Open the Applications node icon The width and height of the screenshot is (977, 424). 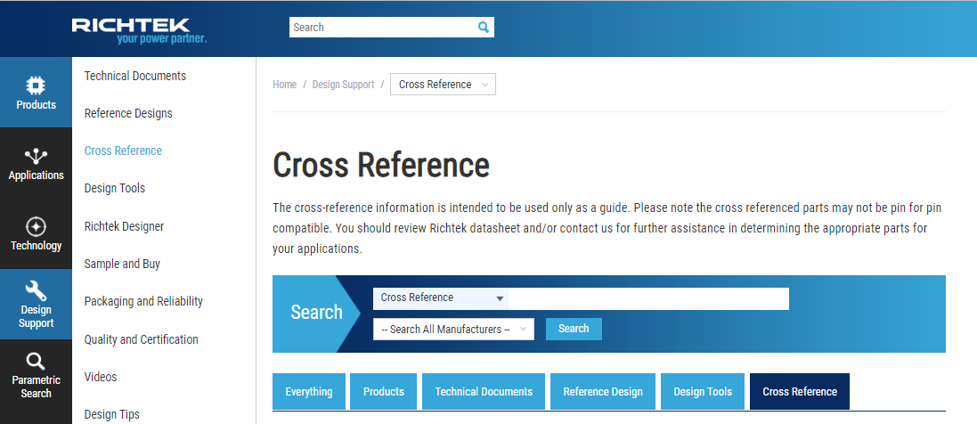coord(36,156)
